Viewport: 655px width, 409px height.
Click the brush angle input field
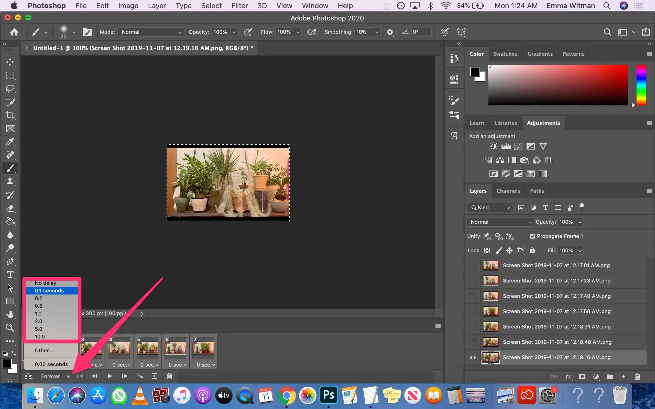[x=421, y=32]
